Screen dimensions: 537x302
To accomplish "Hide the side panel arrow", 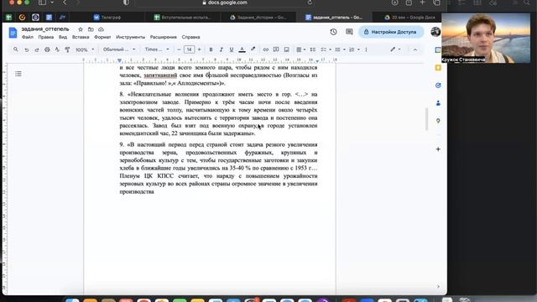I will (438, 287).
